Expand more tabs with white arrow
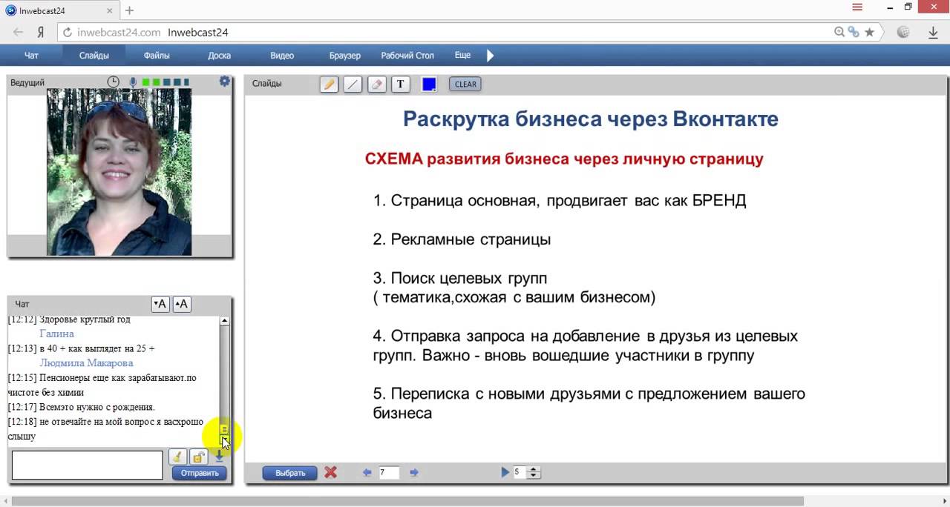Screen dimensions: 950x507 click(490, 56)
